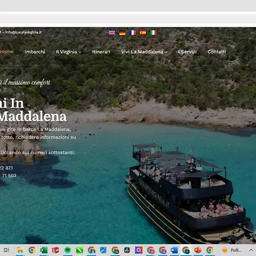Click the info@luxuryvirginia.it email link
Screen dimensions: 256x256
[23, 32]
